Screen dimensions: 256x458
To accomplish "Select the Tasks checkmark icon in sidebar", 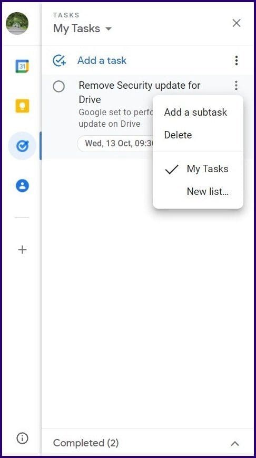I will point(22,145).
